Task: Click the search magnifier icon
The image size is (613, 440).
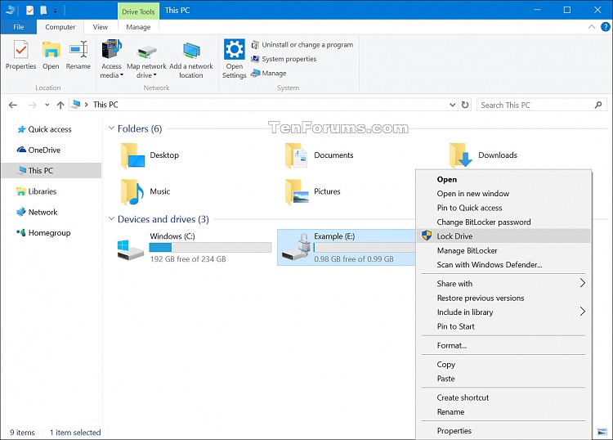Action: tap(598, 105)
